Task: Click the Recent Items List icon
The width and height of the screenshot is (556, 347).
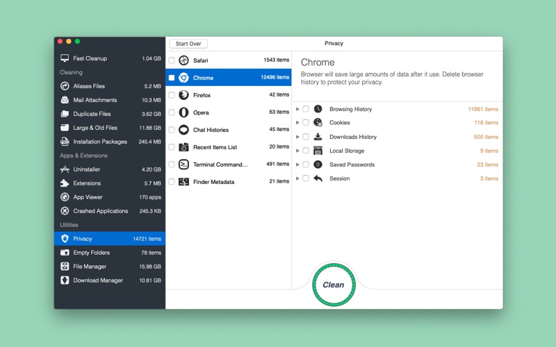Action: pyautogui.click(x=183, y=147)
